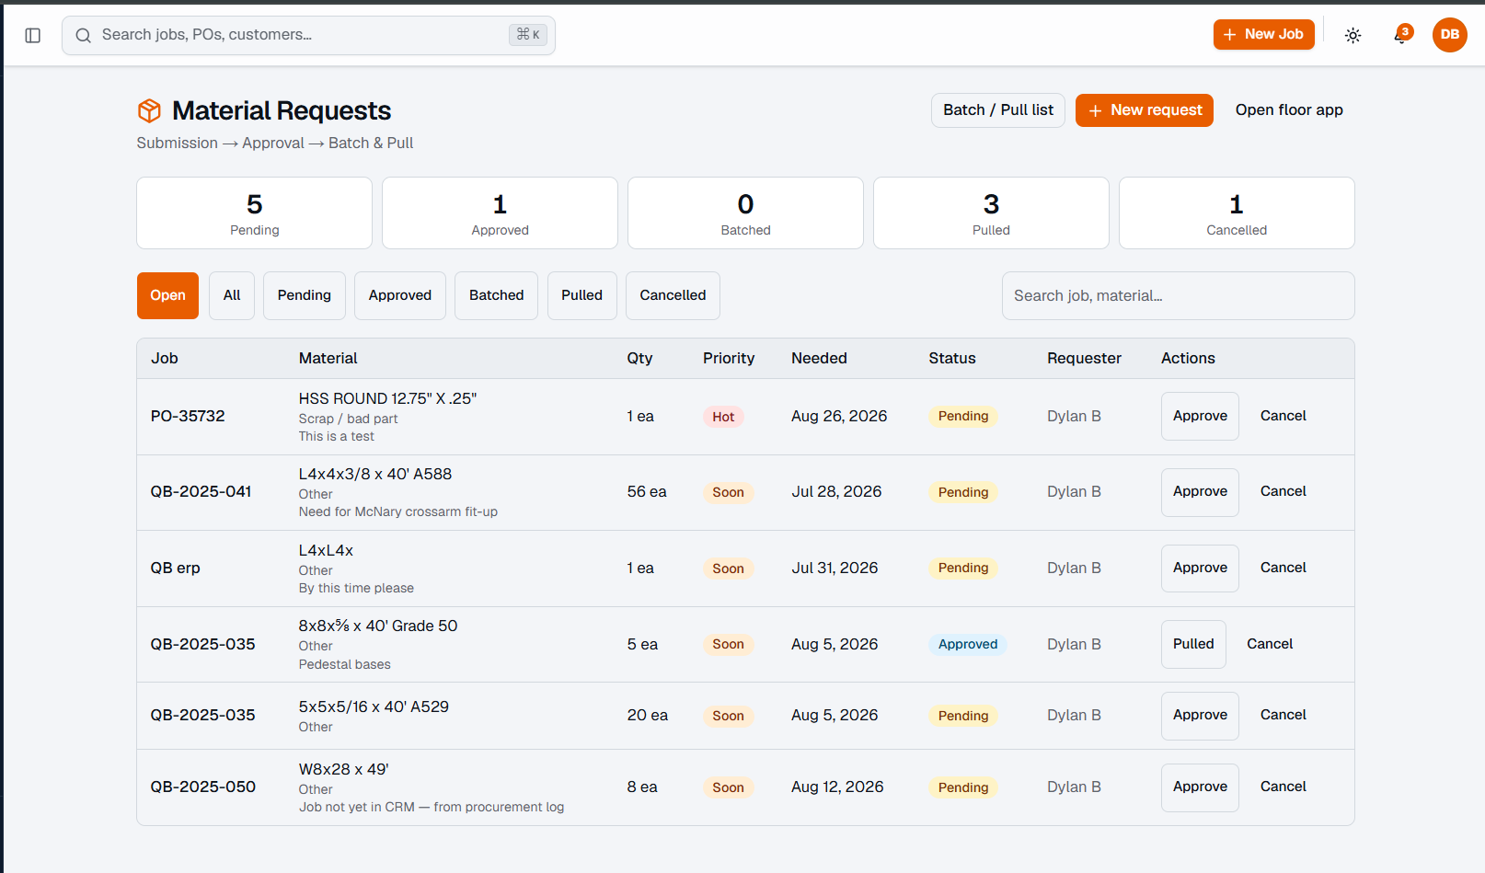Select the Open filter tab
The width and height of the screenshot is (1485, 873).
click(x=167, y=295)
